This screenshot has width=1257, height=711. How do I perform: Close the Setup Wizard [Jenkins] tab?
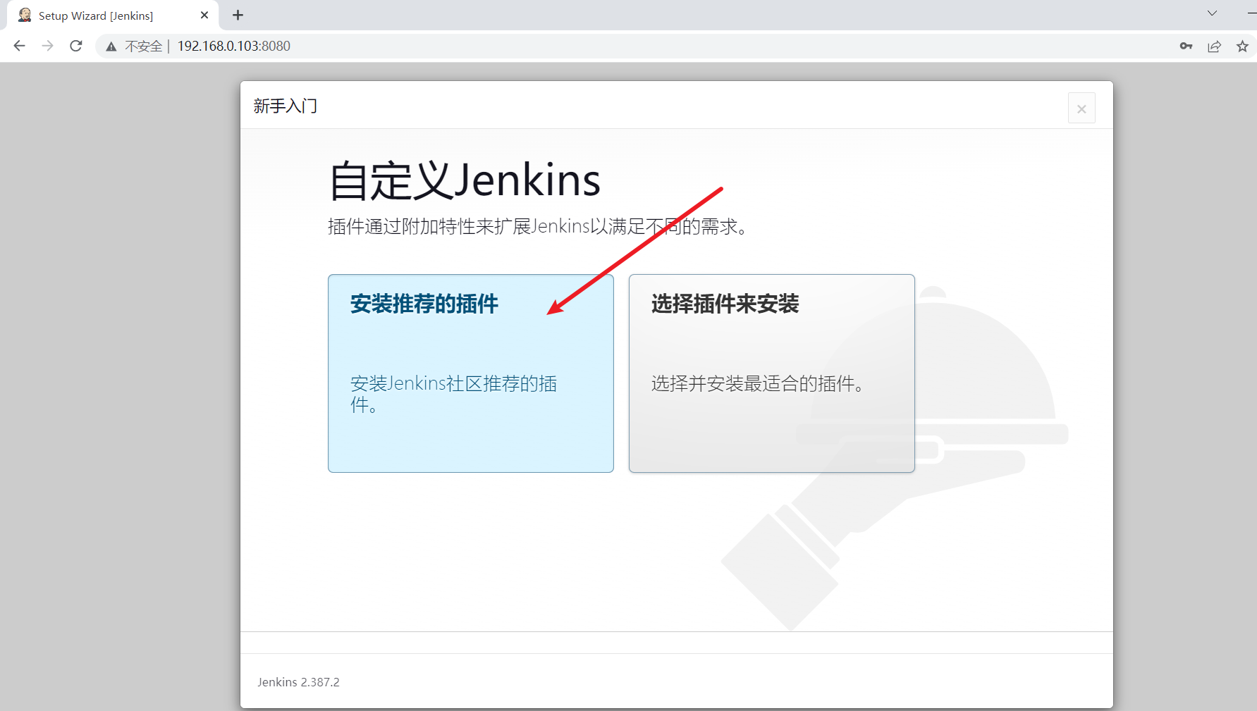pyautogui.click(x=204, y=15)
